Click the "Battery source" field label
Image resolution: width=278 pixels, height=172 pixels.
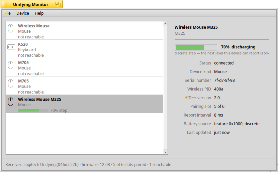pyautogui.click(x=197, y=124)
